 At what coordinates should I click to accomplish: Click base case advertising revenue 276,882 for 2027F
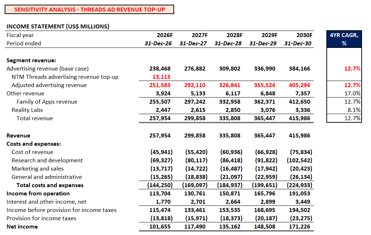pos(195,69)
